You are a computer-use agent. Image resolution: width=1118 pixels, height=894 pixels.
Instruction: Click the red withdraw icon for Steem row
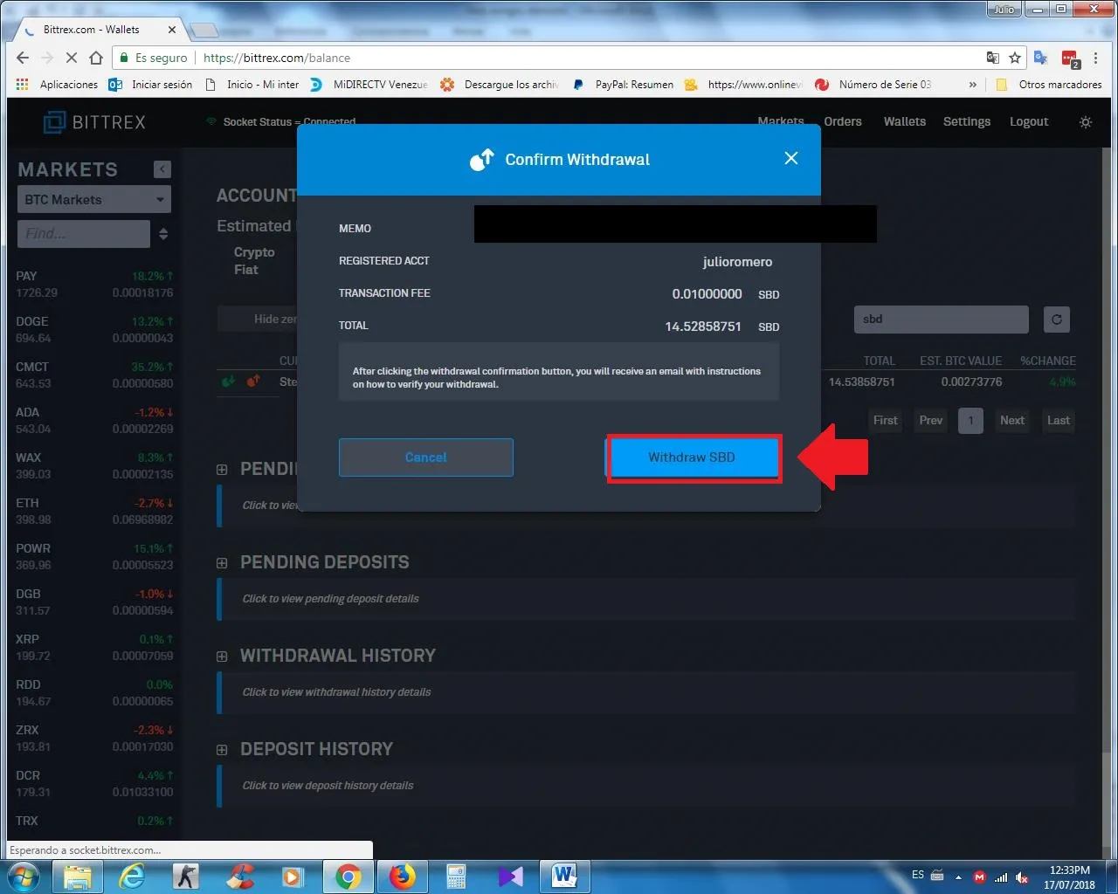[x=253, y=382]
